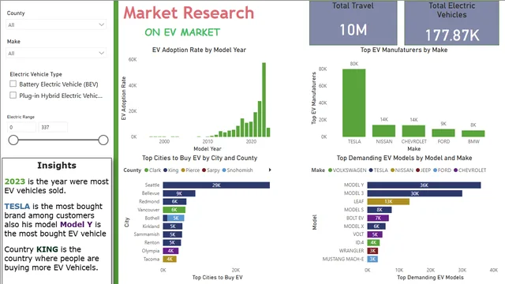Click the MODEL S 8K bar
Viewport: 505px width, 284px height.
coord(380,210)
